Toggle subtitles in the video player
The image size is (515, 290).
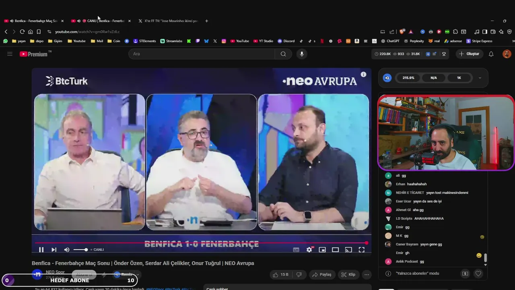296,250
